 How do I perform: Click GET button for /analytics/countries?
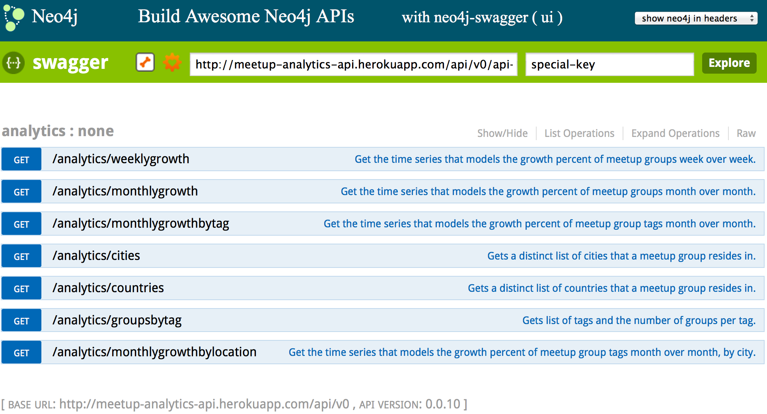point(21,288)
